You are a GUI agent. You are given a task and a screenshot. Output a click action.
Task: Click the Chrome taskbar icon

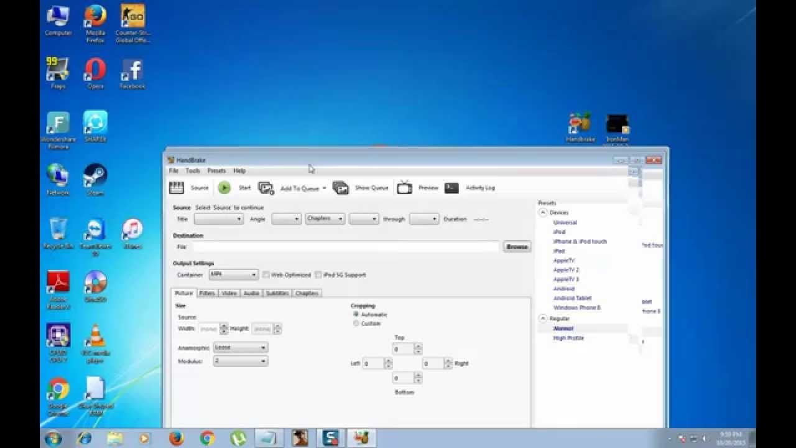pos(208,438)
